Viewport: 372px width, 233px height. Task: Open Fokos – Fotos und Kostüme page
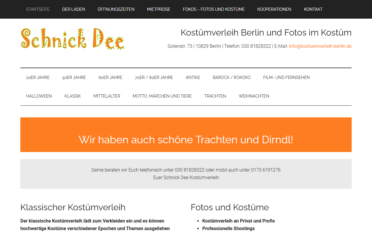(x=214, y=9)
